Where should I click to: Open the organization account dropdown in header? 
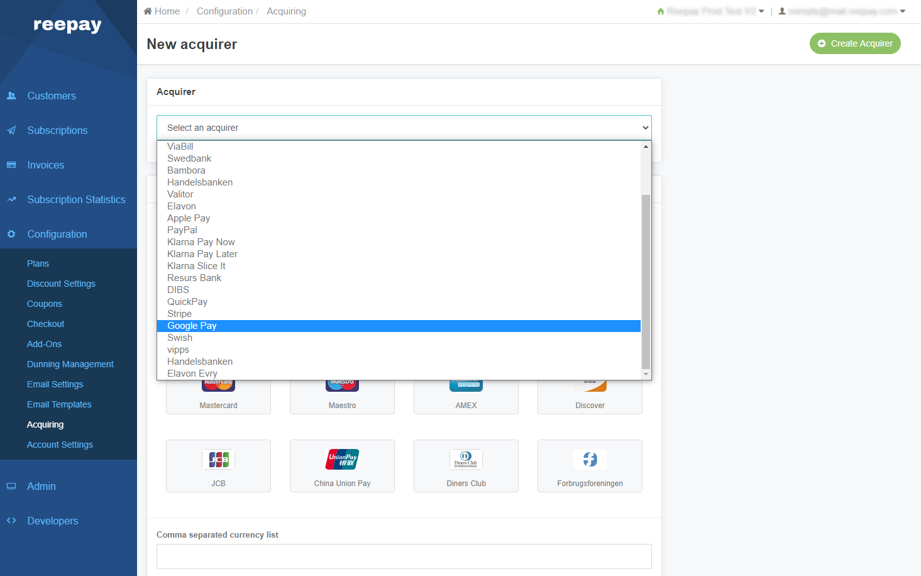[711, 11]
